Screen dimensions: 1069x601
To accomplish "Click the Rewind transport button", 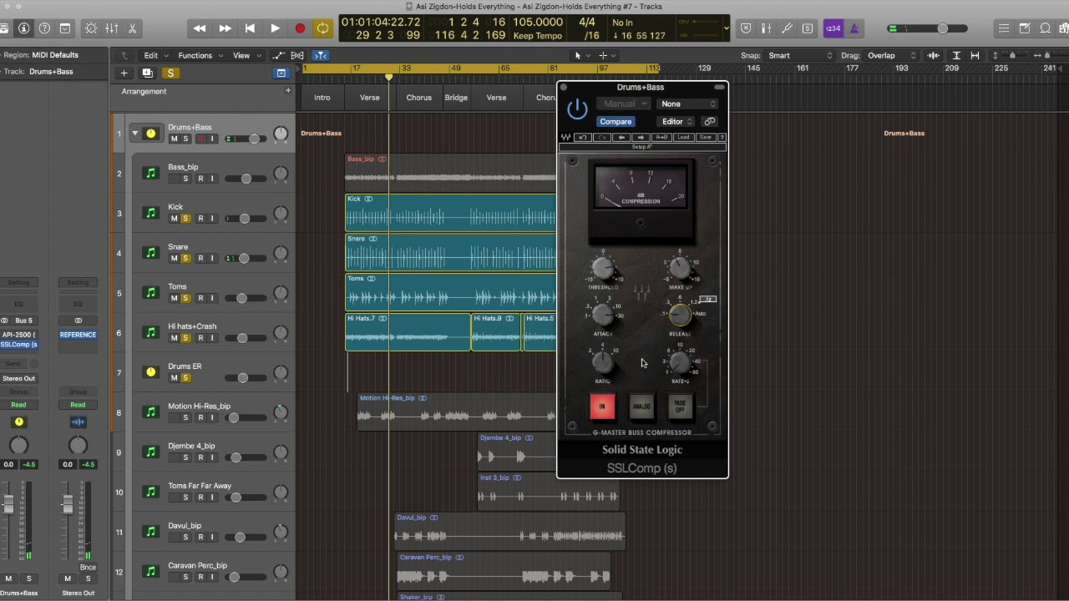I will [x=200, y=28].
